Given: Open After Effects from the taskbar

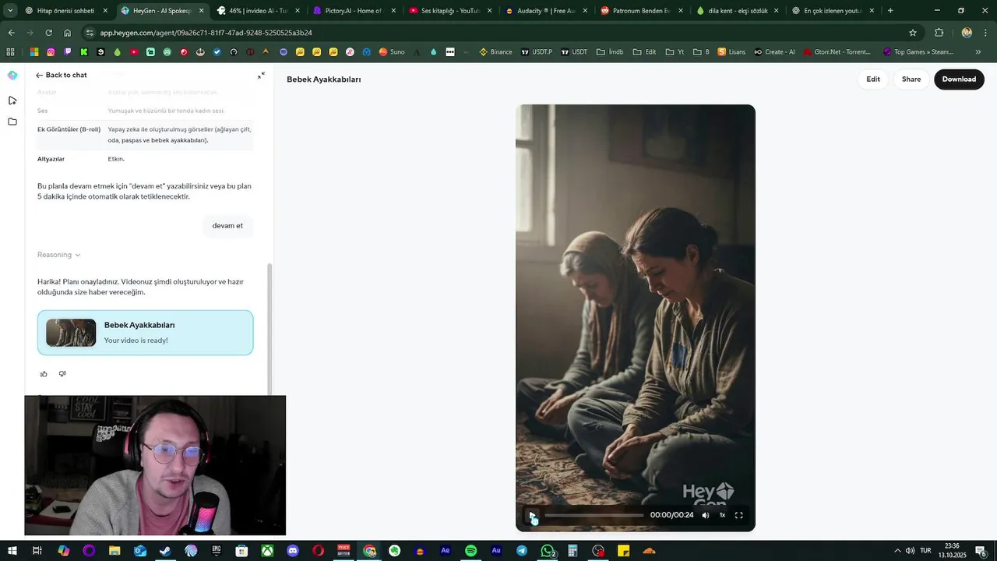Looking at the screenshot, I should pos(446,551).
